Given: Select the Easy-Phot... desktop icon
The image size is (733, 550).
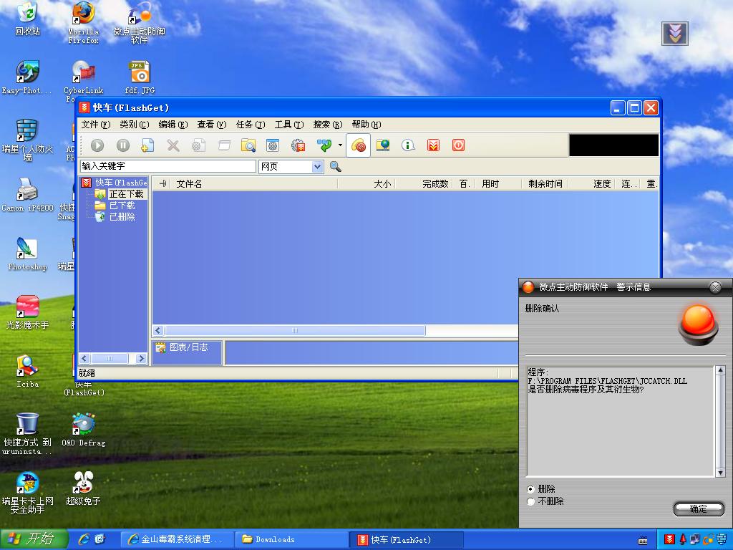Looking at the screenshot, I should 27,77.
